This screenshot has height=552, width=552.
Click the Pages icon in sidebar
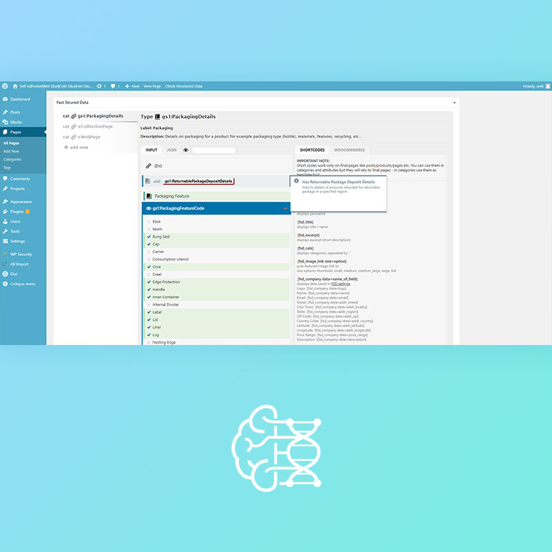[x=6, y=132]
